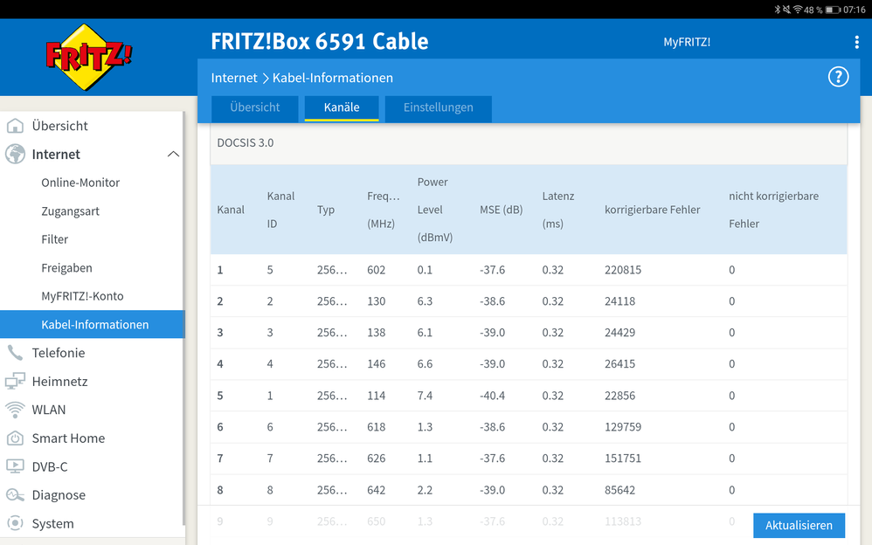Viewport: 872px width, 545px height.
Task: Click the Diagnose icon
Action: click(x=15, y=495)
